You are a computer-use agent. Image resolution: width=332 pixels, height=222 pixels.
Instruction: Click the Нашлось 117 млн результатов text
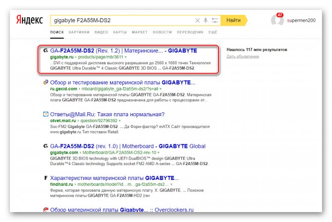pos(257,49)
